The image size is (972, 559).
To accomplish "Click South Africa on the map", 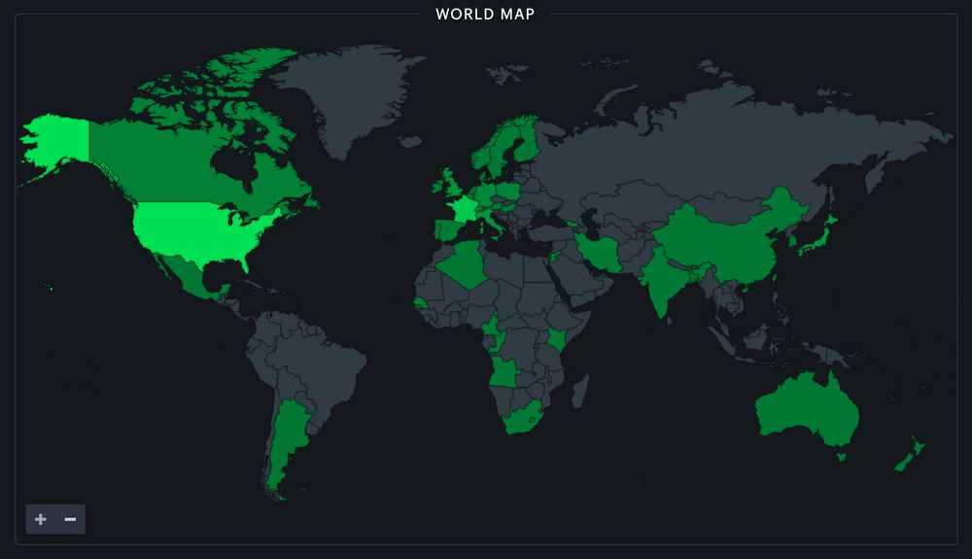I will [x=522, y=419].
